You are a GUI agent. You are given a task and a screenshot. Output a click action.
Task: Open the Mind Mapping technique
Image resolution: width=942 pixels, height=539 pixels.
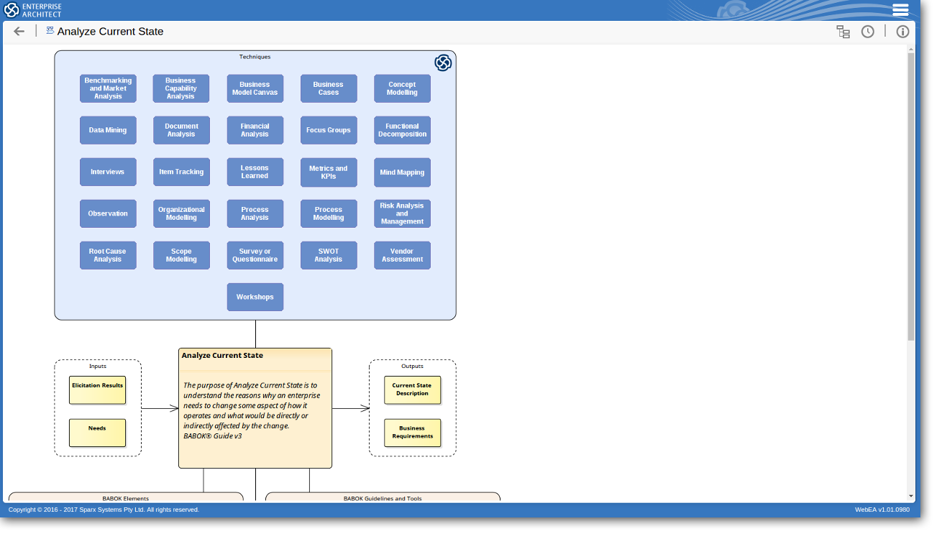pos(402,172)
